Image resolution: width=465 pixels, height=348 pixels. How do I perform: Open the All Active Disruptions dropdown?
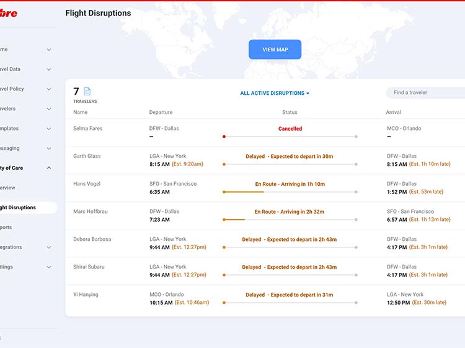275,94
